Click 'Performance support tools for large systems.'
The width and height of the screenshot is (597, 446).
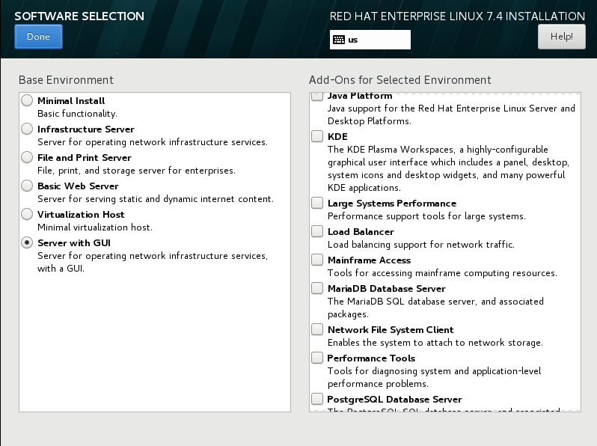pos(427,216)
